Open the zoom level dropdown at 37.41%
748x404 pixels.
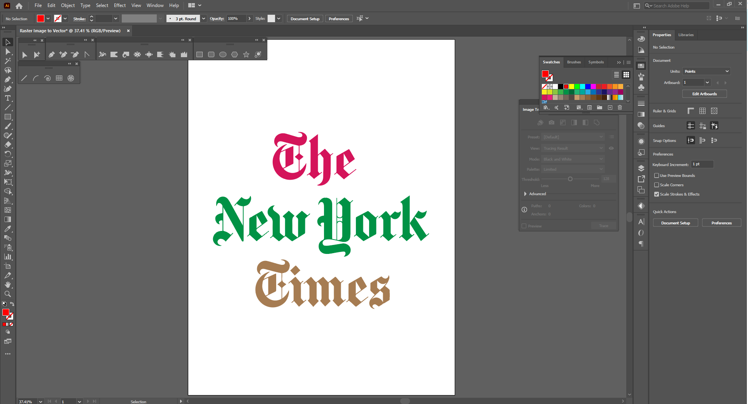point(40,401)
